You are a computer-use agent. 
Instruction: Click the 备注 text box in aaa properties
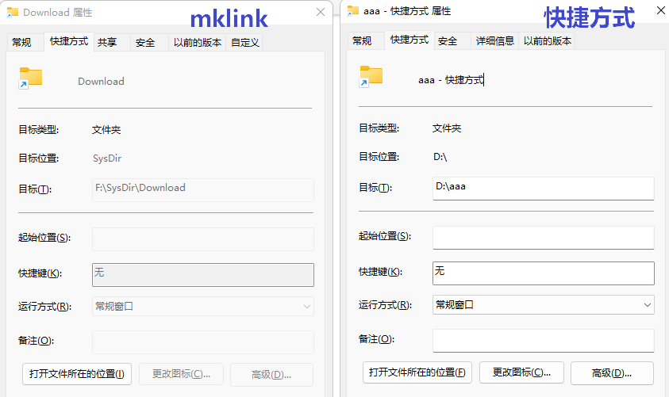click(x=543, y=340)
